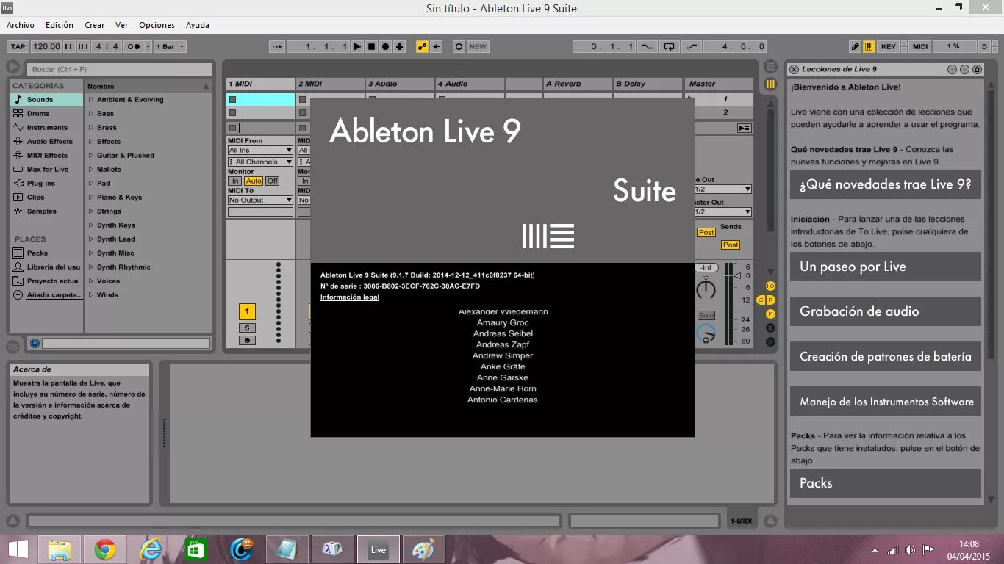The image size is (1004, 564).
Task: Expand the Synth Lead folder
Action: [x=91, y=239]
